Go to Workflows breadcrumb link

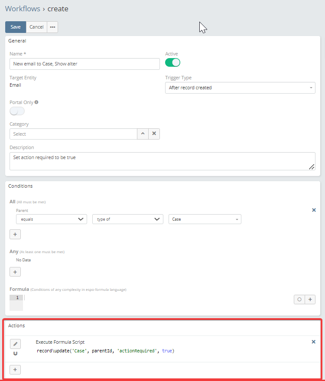pyautogui.click(x=22, y=9)
